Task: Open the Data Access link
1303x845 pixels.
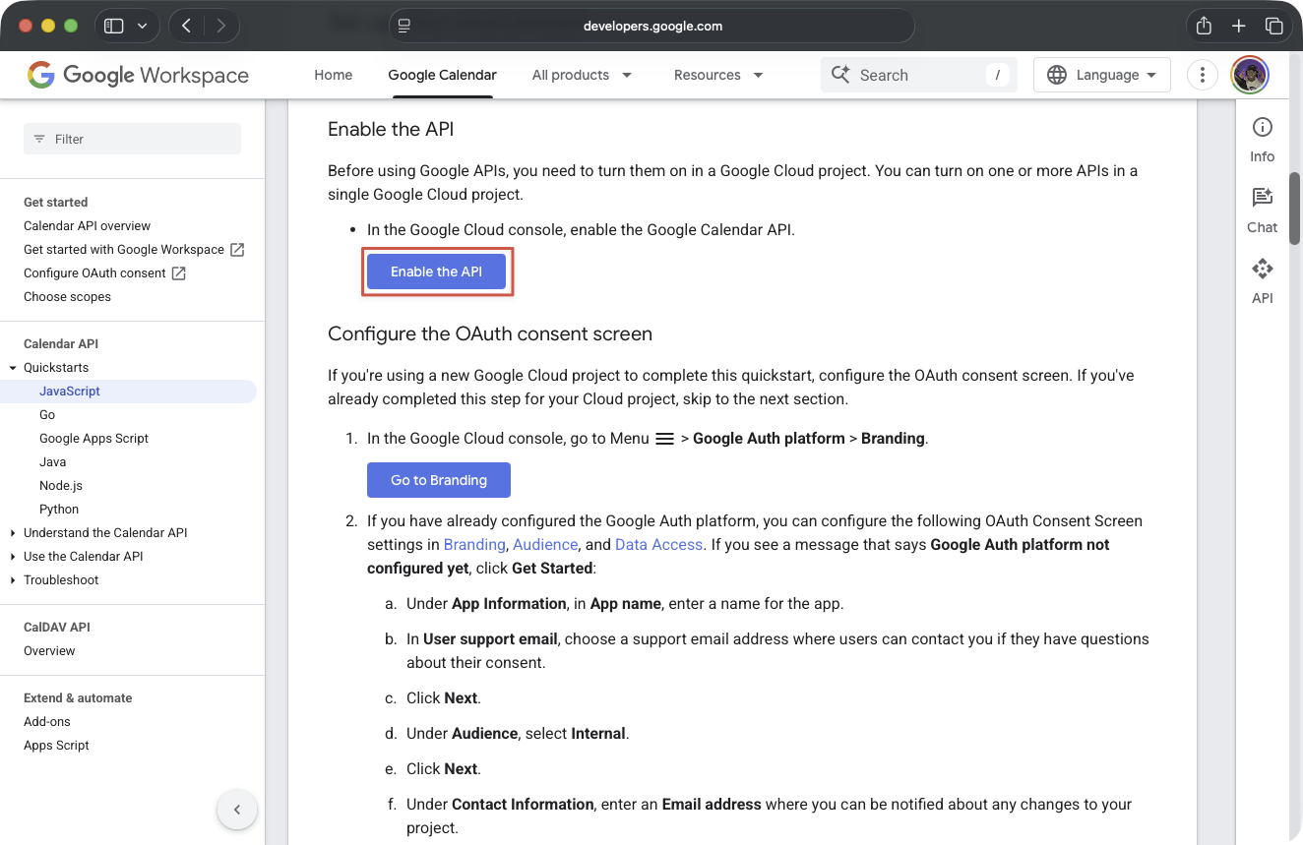Action: tap(658, 544)
